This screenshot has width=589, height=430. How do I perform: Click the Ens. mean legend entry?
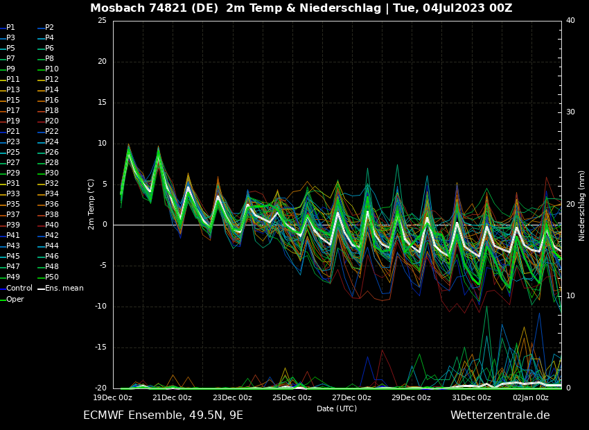pos(64,288)
